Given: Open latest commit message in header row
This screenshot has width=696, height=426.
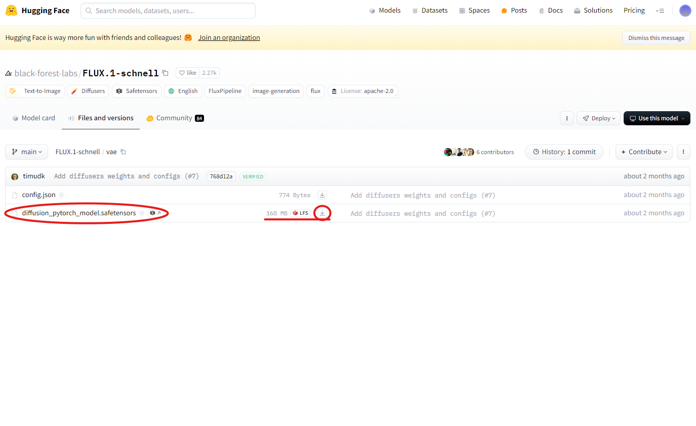Looking at the screenshot, I should 127,176.
